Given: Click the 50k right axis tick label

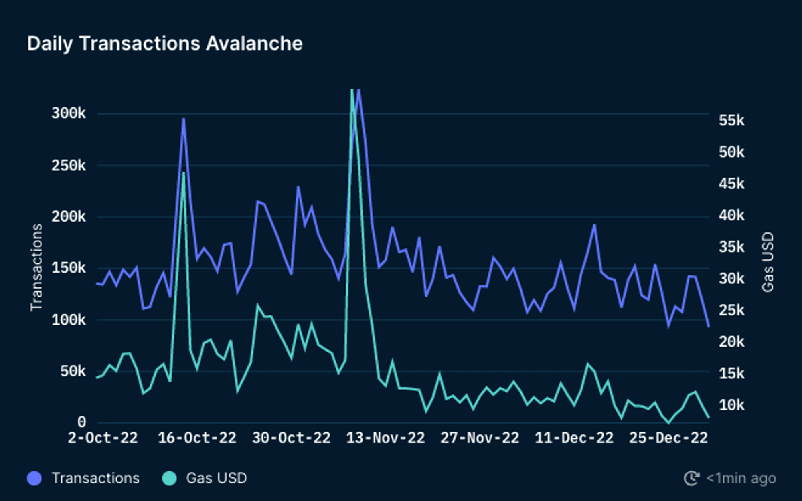Looking at the screenshot, I should point(731,152).
